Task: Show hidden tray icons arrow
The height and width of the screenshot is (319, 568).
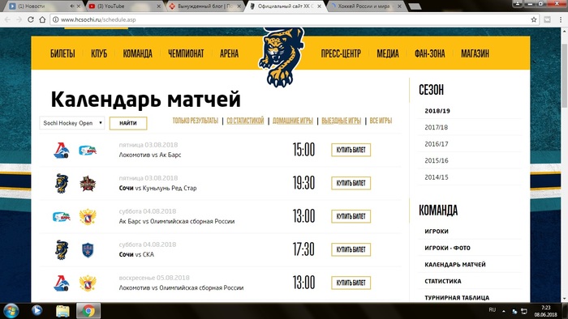Action: [x=504, y=311]
